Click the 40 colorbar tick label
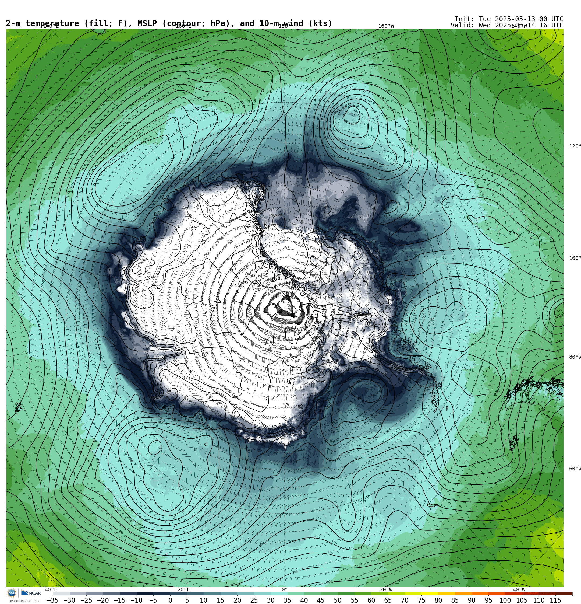The image size is (581, 604). pyautogui.click(x=304, y=600)
